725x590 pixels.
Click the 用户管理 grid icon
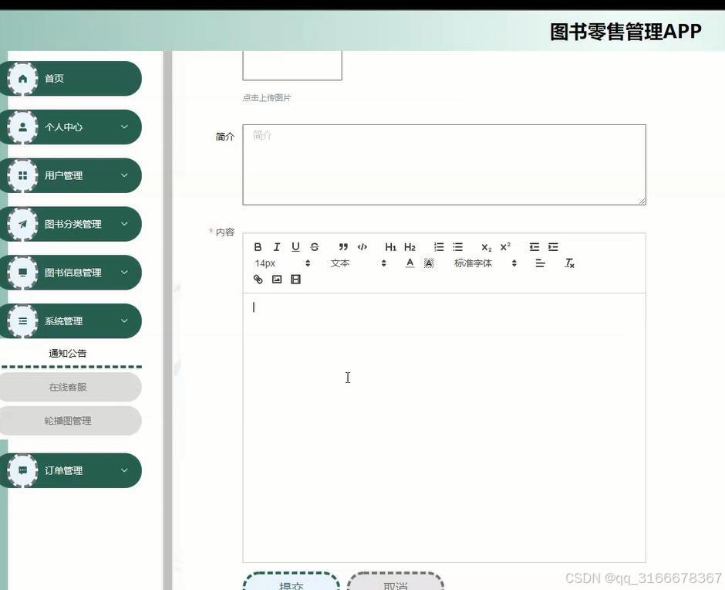point(22,175)
